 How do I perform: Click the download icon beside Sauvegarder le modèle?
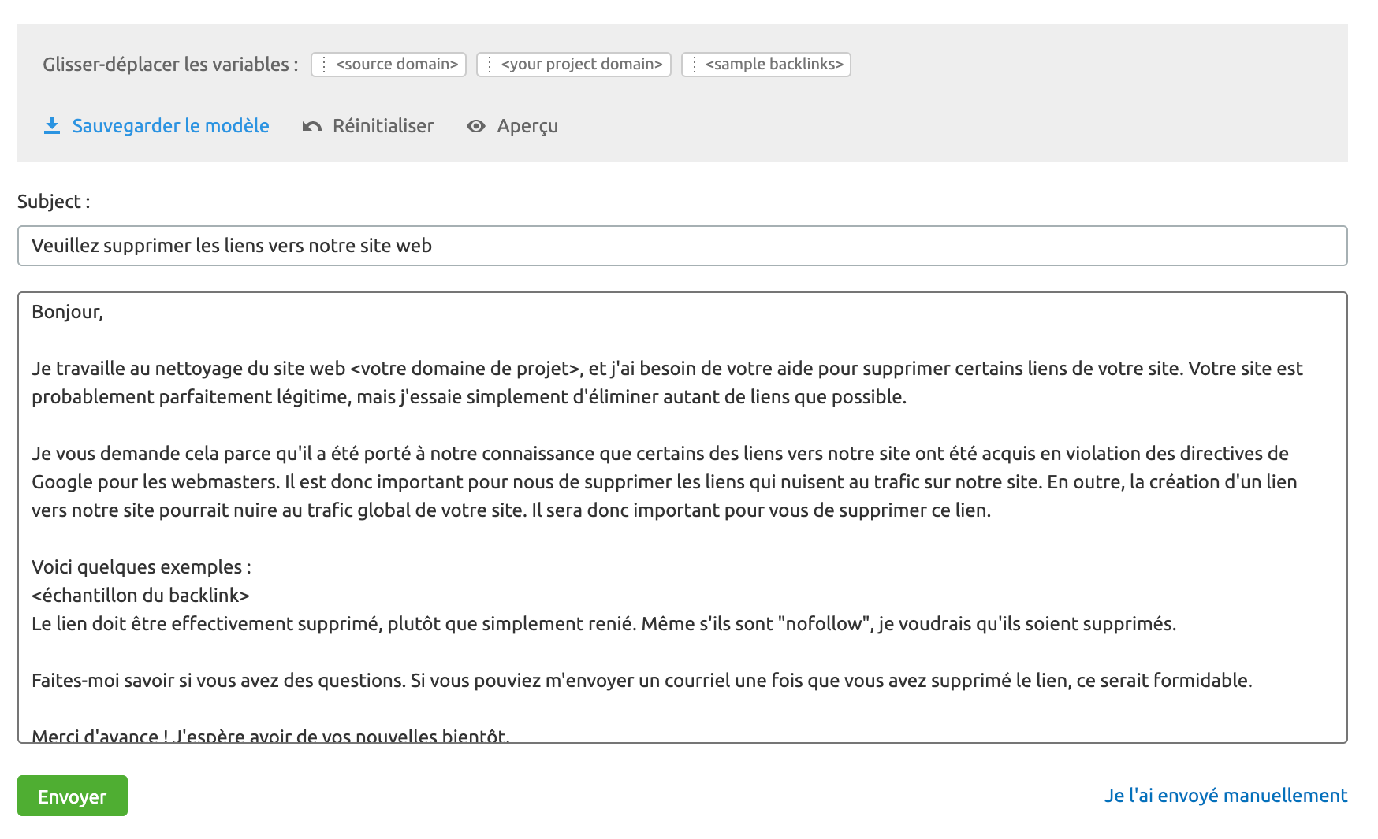(52, 125)
